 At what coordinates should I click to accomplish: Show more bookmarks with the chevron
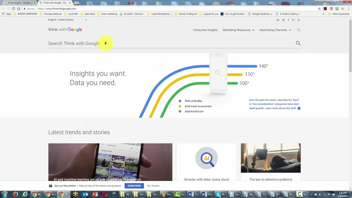323,14
